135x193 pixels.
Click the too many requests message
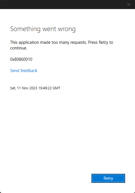coord(62,45)
